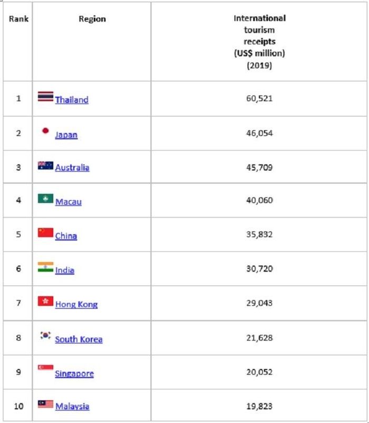Follow the Australia hyperlink
Image resolution: width=369 pixels, height=423 pixels.
[x=72, y=167]
